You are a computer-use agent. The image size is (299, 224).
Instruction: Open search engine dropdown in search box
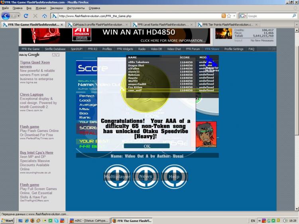click(x=243, y=16)
